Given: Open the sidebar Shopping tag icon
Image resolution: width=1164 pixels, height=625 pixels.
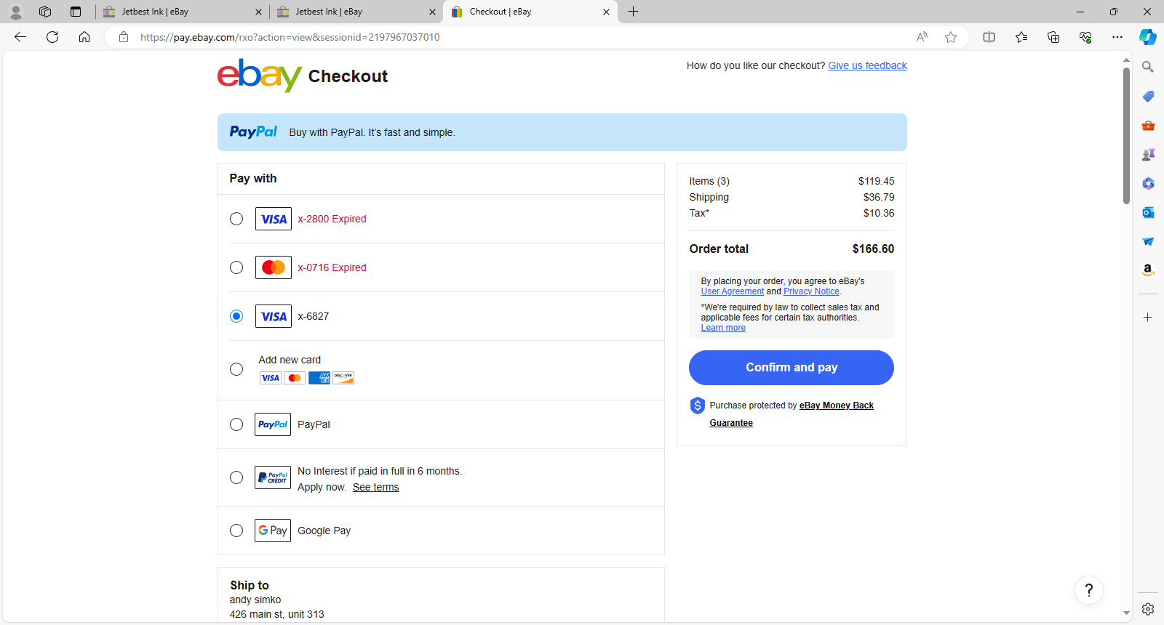Looking at the screenshot, I should pos(1148,96).
